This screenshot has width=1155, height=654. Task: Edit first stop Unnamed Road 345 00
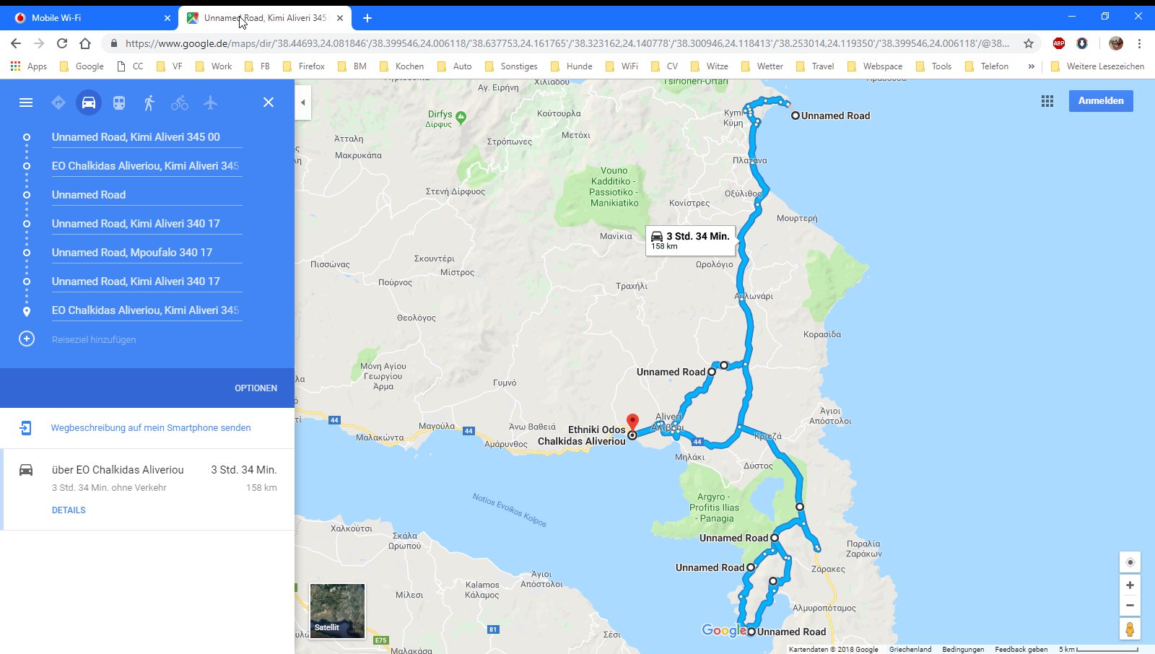147,137
